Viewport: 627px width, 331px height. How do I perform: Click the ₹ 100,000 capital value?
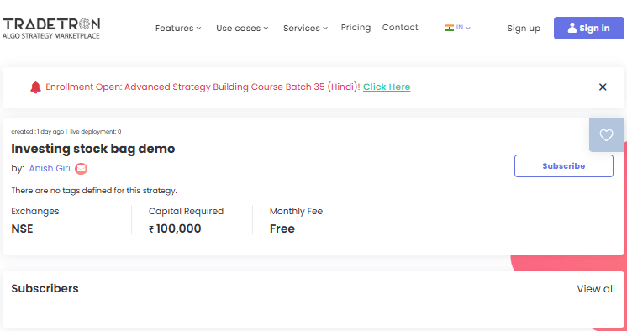click(x=175, y=229)
